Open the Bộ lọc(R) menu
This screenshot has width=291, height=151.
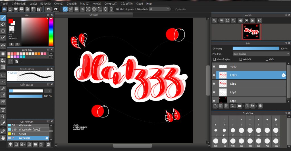click(x=45, y=3)
